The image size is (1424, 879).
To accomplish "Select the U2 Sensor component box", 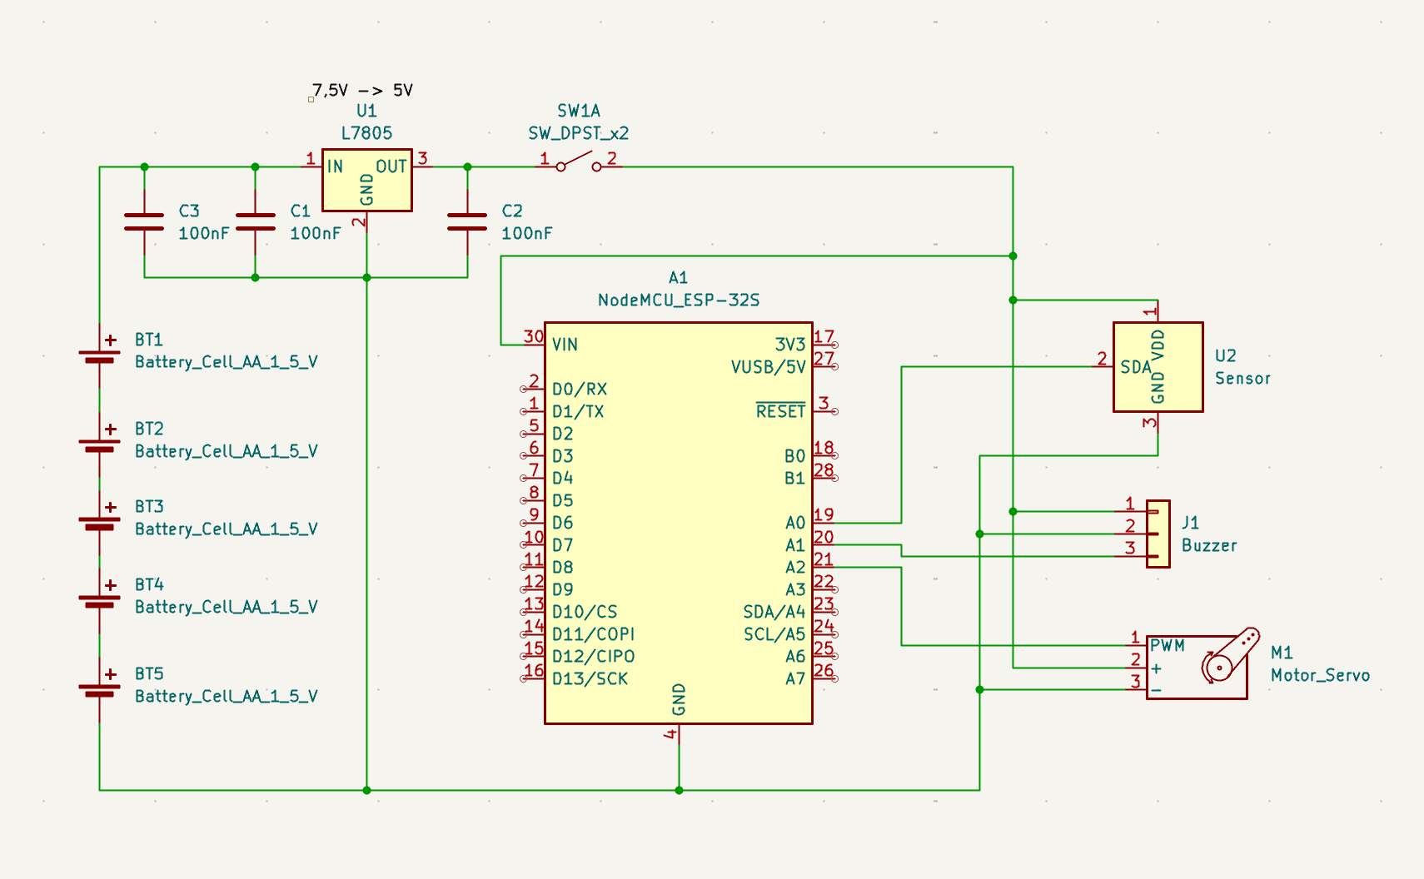I will (1158, 367).
